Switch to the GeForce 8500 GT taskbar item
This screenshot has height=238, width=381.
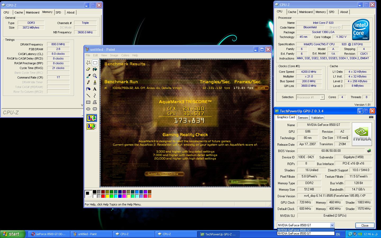click(x=49, y=234)
